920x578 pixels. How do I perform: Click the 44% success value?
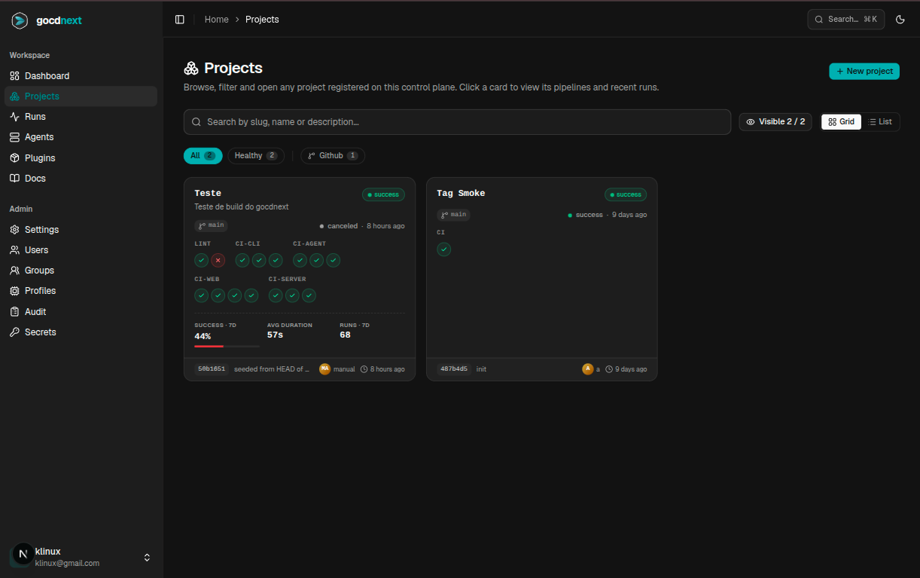click(x=203, y=336)
